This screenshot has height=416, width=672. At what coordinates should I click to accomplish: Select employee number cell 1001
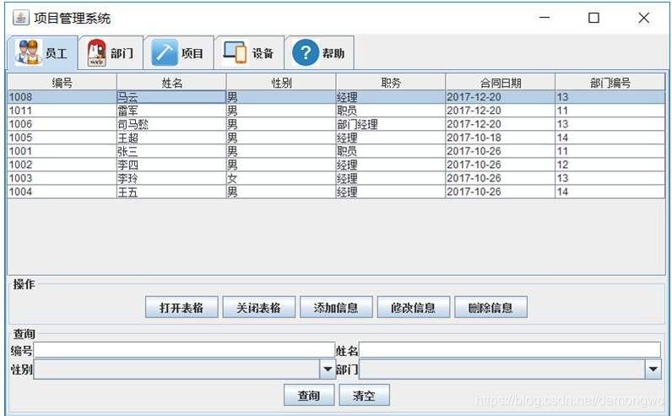coord(62,151)
